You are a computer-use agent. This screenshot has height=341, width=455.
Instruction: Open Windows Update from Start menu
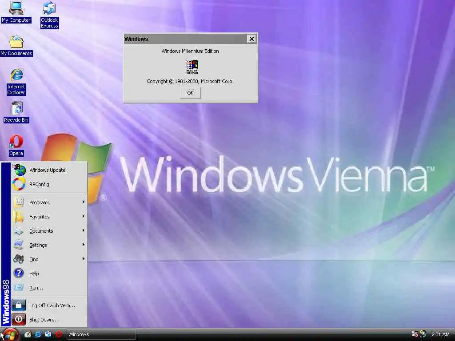(x=49, y=170)
